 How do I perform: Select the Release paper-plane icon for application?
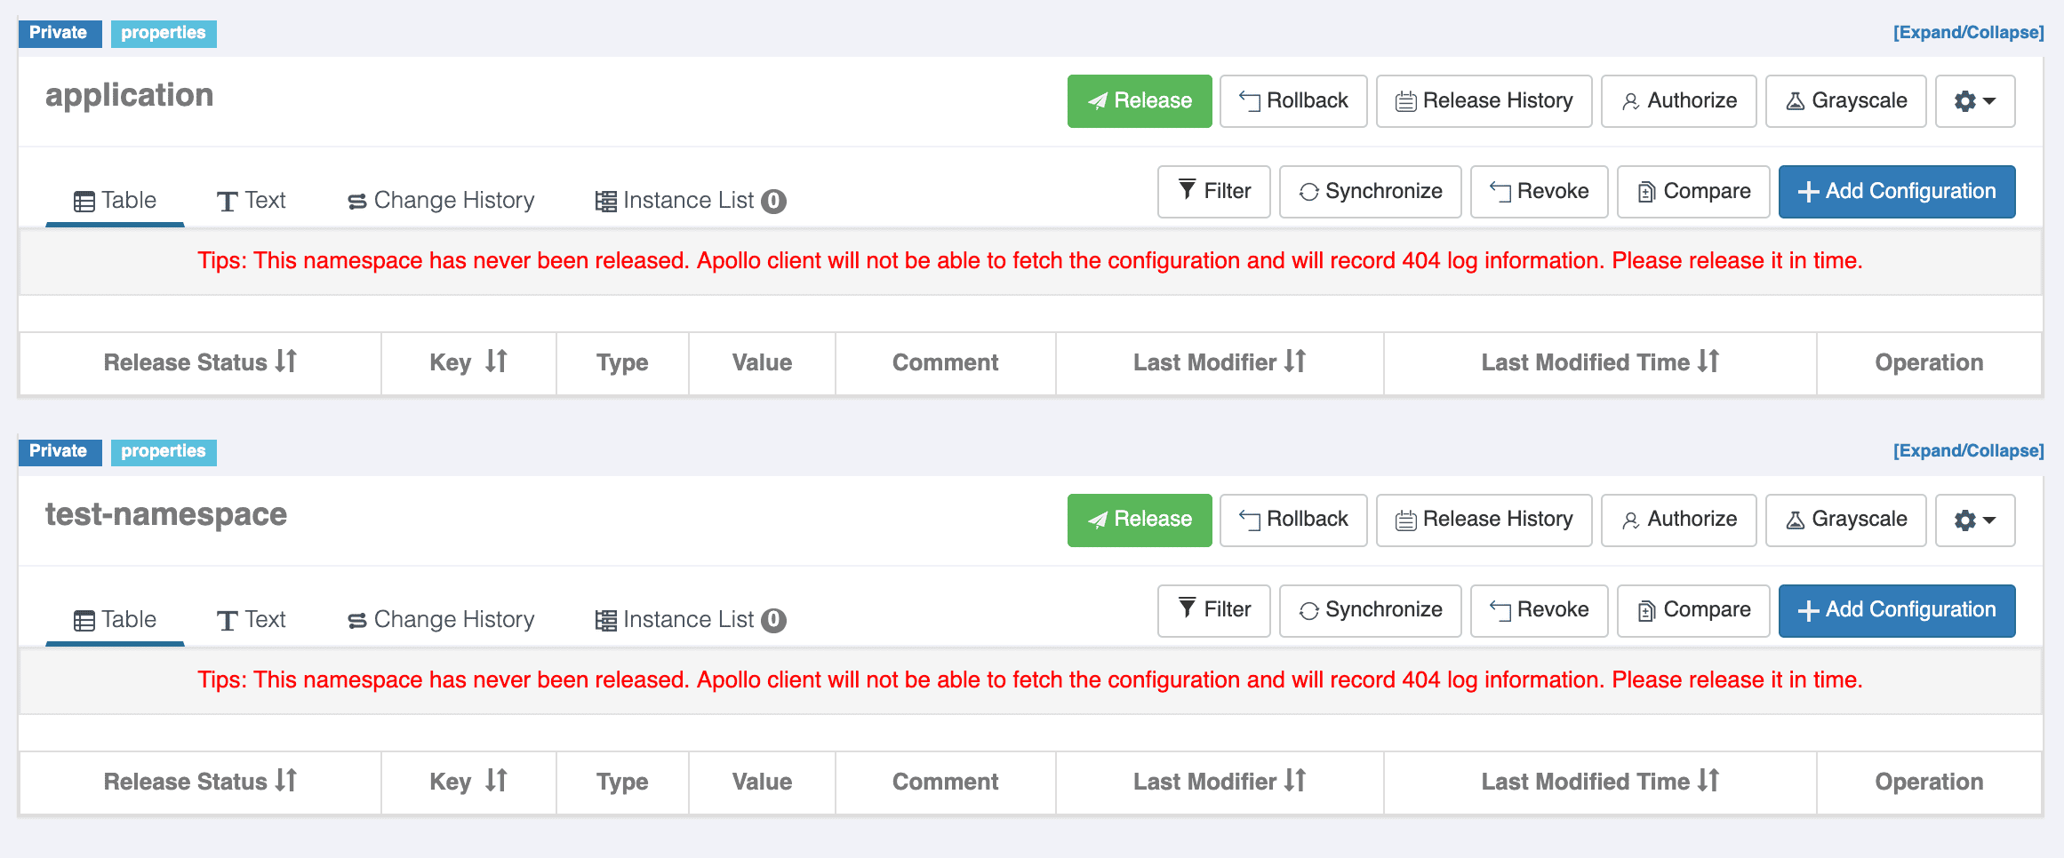1100,100
